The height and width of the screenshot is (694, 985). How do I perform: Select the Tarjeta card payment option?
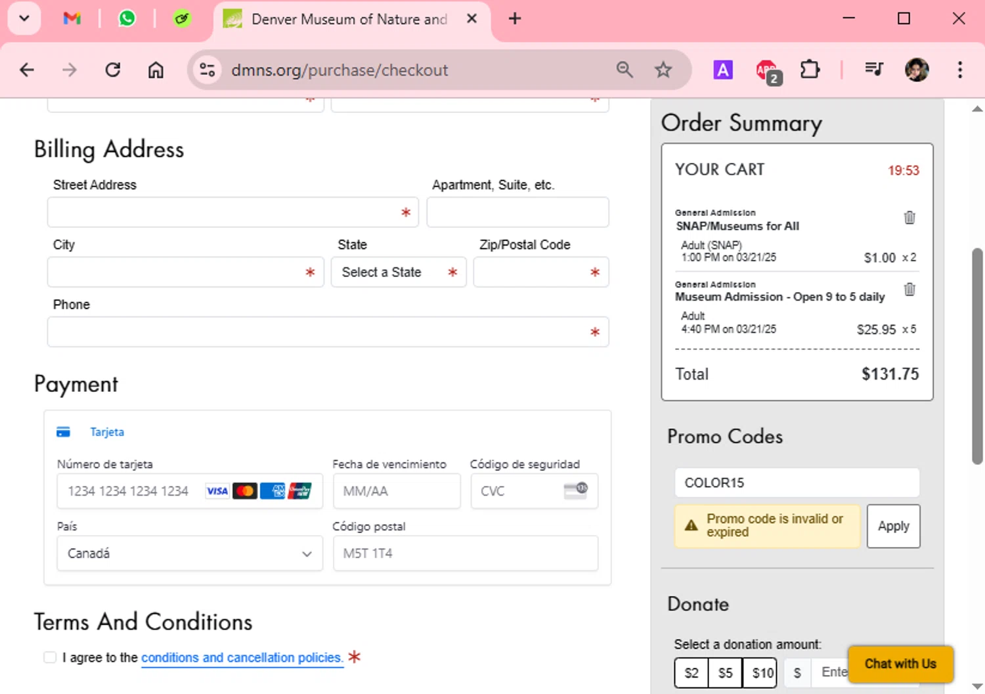point(107,432)
